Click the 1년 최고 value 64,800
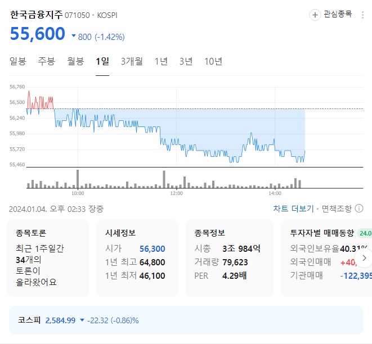 (x=153, y=262)
